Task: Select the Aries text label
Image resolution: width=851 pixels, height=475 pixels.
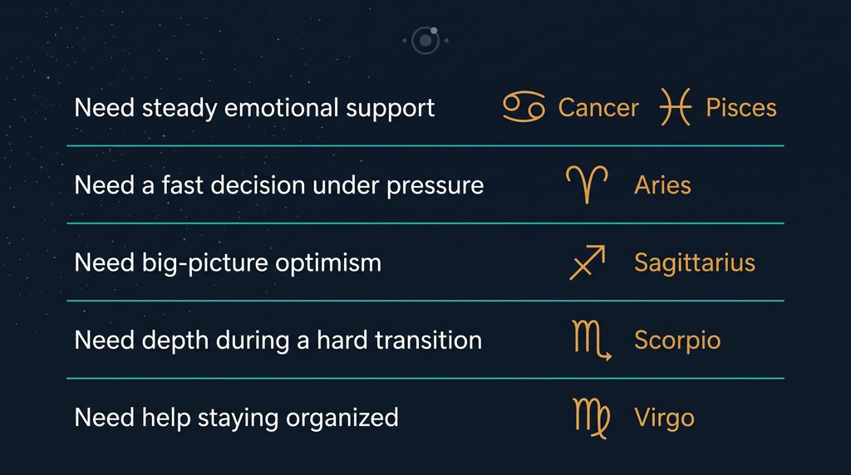Action: coord(662,185)
